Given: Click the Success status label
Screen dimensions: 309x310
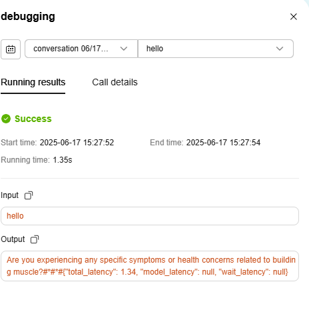Looking at the screenshot, I should [x=33, y=119].
